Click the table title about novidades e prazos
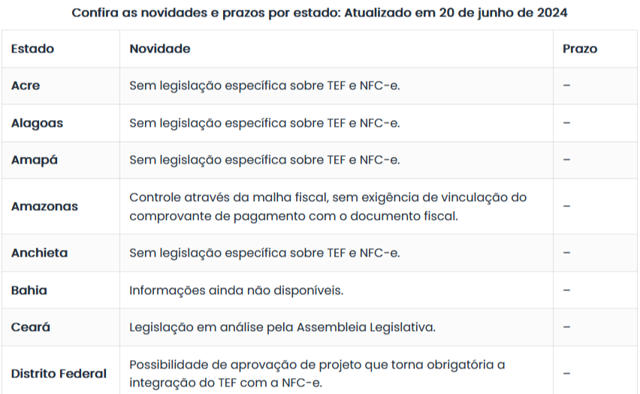Viewport: 640px width, 394px height. pyautogui.click(x=320, y=13)
